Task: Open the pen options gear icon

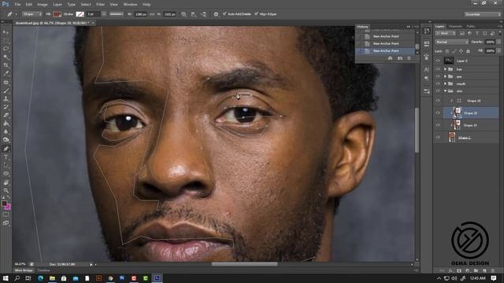Action: click(x=216, y=14)
